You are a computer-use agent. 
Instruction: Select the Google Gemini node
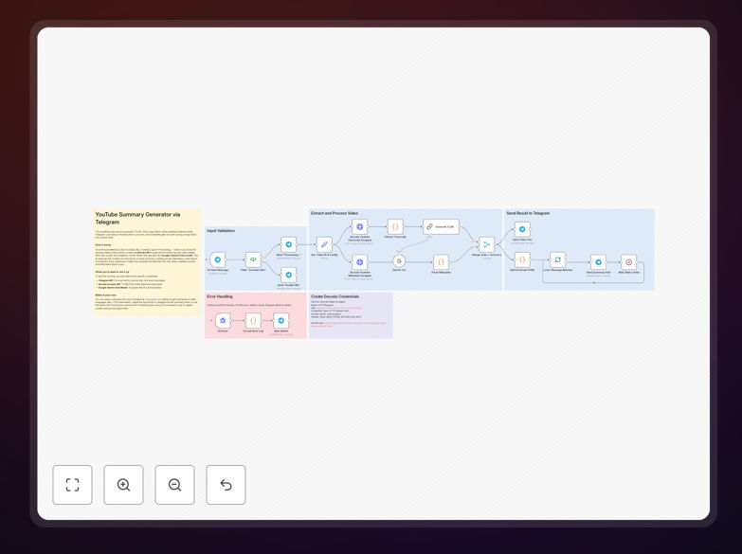pyautogui.click(x=399, y=260)
